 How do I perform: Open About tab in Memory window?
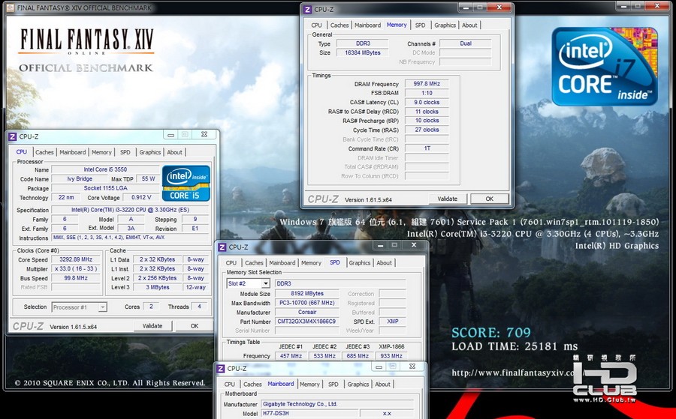469,25
